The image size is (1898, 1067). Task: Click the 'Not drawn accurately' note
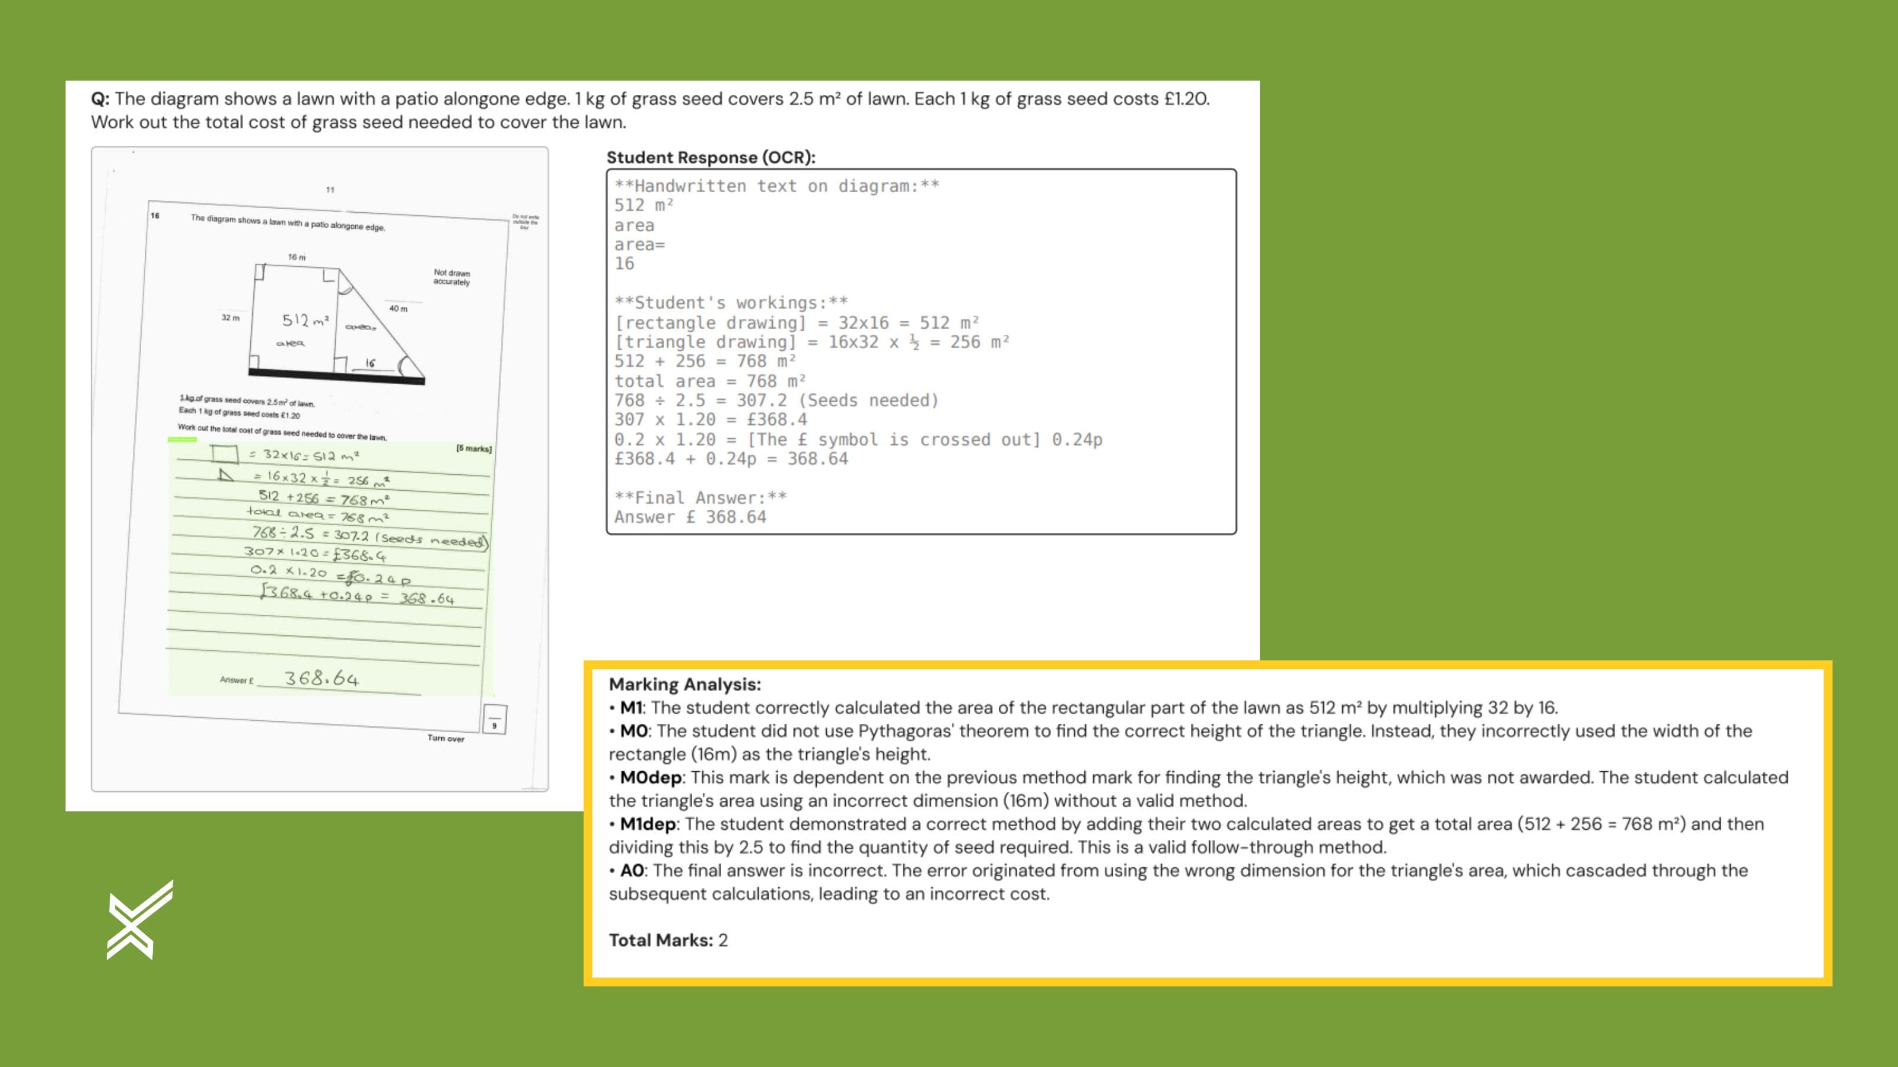pos(451,277)
